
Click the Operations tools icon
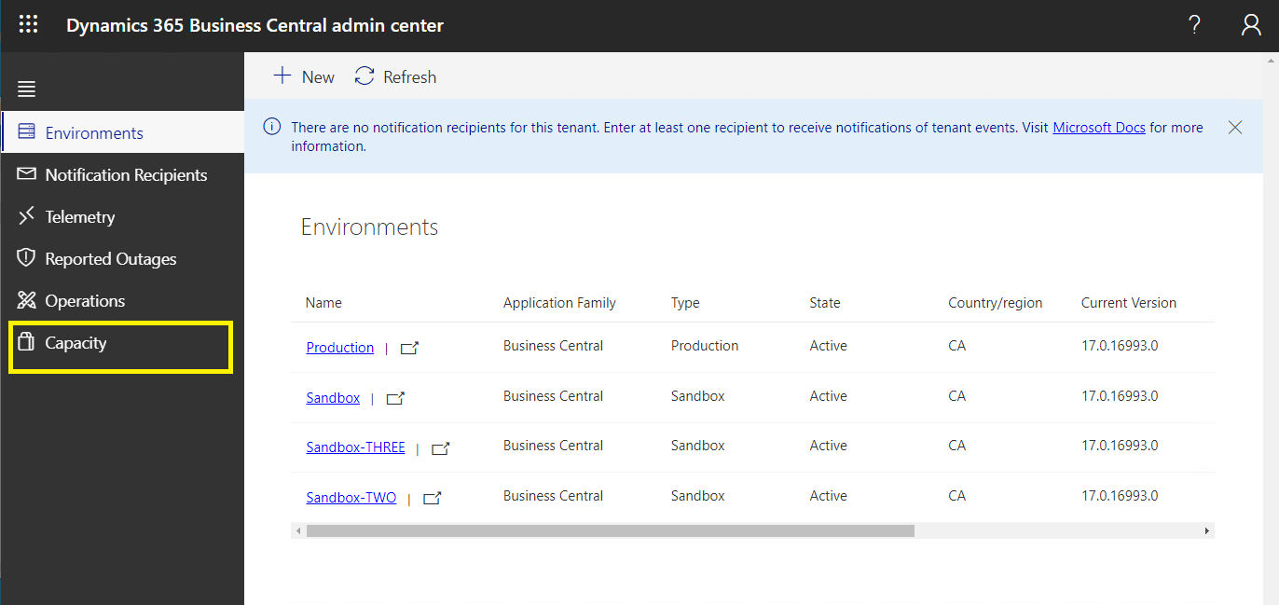coord(26,300)
